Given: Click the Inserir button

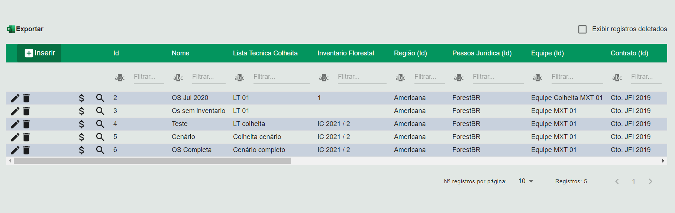Looking at the screenshot, I should pyautogui.click(x=39, y=53).
